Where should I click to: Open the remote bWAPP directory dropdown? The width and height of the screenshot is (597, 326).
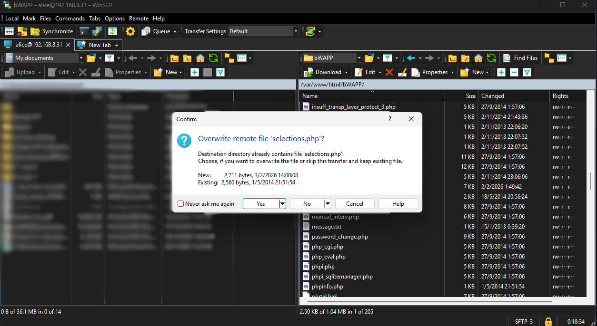pos(359,58)
